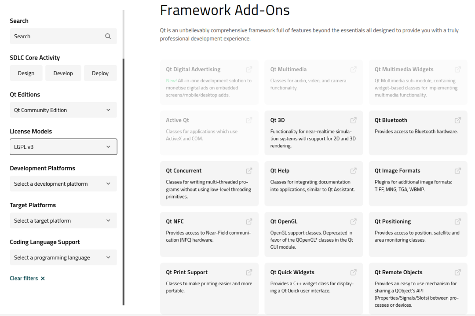Click the Qt Editions label

click(25, 95)
